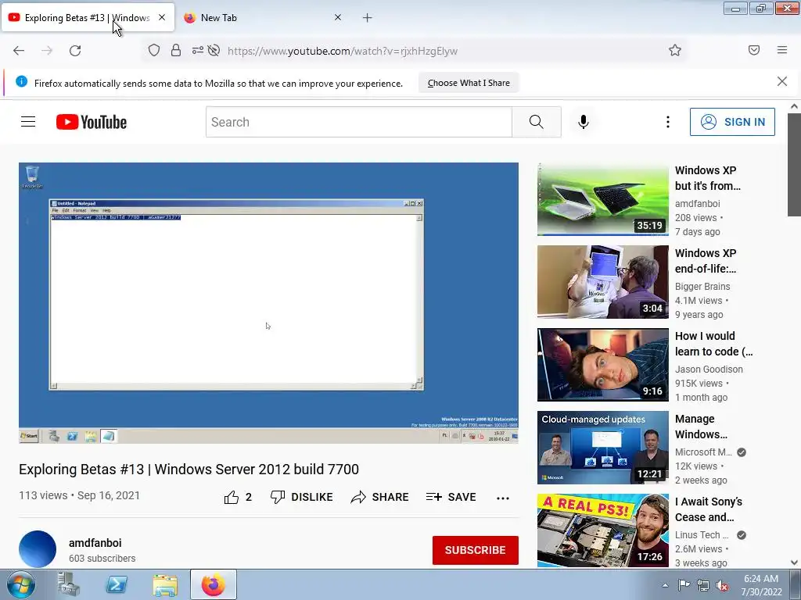Open the 'Windows XP but it's from…' title link
The width and height of the screenshot is (801, 600).
[x=707, y=178]
